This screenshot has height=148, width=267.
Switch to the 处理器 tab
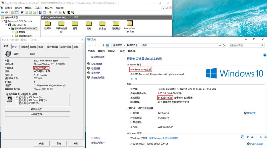click(x=24, y=47)
